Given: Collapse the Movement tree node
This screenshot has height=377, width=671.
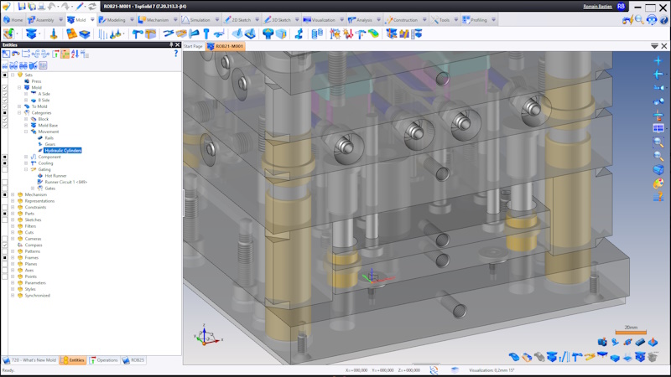Looking at the screenshot, I should tap(26, 132).
